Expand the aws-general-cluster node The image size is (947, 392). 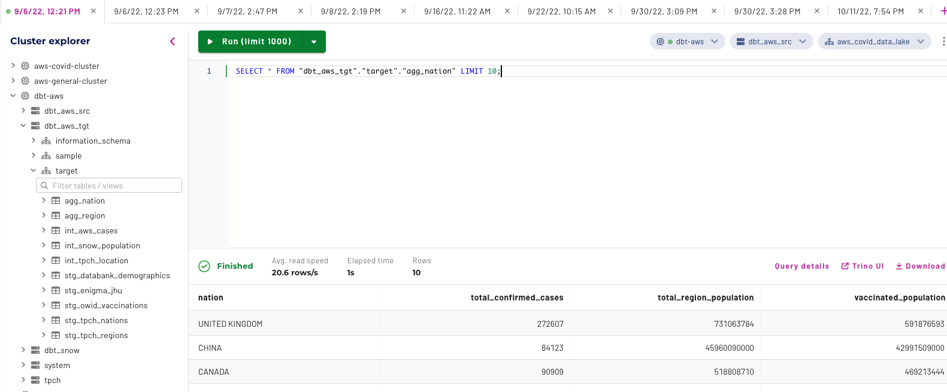pyautogui.click(x=13, y=80)
